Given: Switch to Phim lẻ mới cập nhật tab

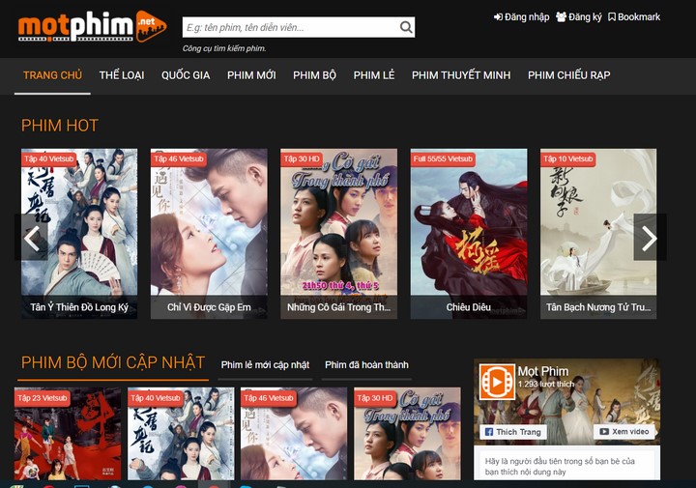Looking at the screenshot, I should click(265, 365).
